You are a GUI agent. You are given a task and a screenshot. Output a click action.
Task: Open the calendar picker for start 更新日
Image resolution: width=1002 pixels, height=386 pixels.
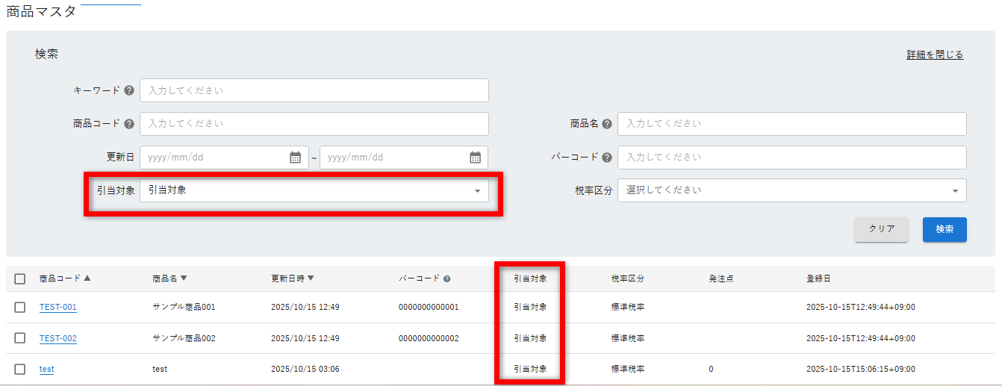pos(295,158)
